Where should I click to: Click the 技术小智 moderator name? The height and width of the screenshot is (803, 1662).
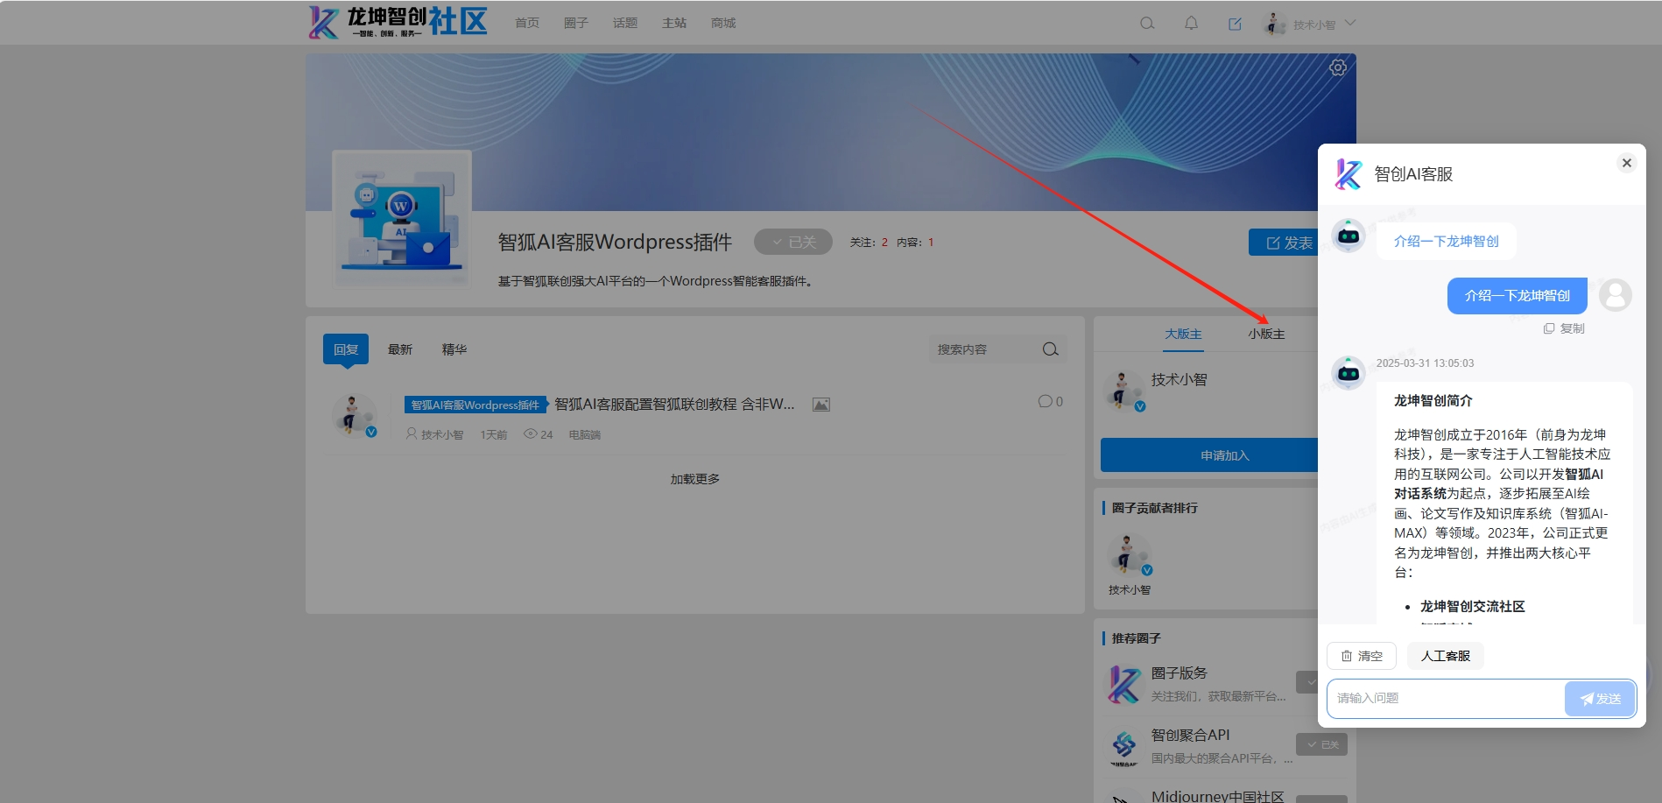(1180, 379)
